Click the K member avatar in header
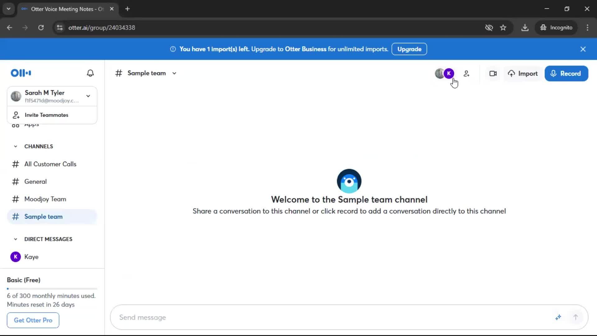This screenshot has height=336, width=597. click(x=449, y=73)
